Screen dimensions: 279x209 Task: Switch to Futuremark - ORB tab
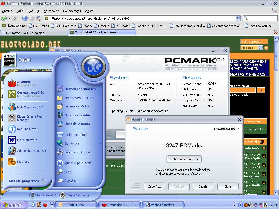34,33
